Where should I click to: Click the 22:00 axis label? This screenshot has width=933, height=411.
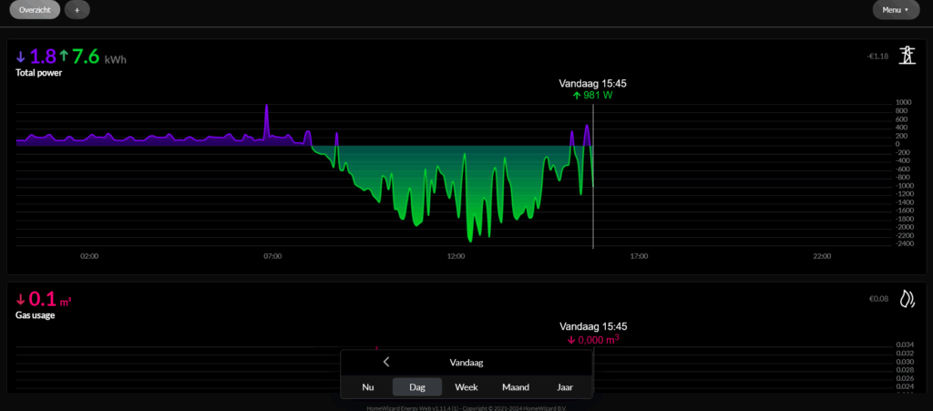point(822,256)
